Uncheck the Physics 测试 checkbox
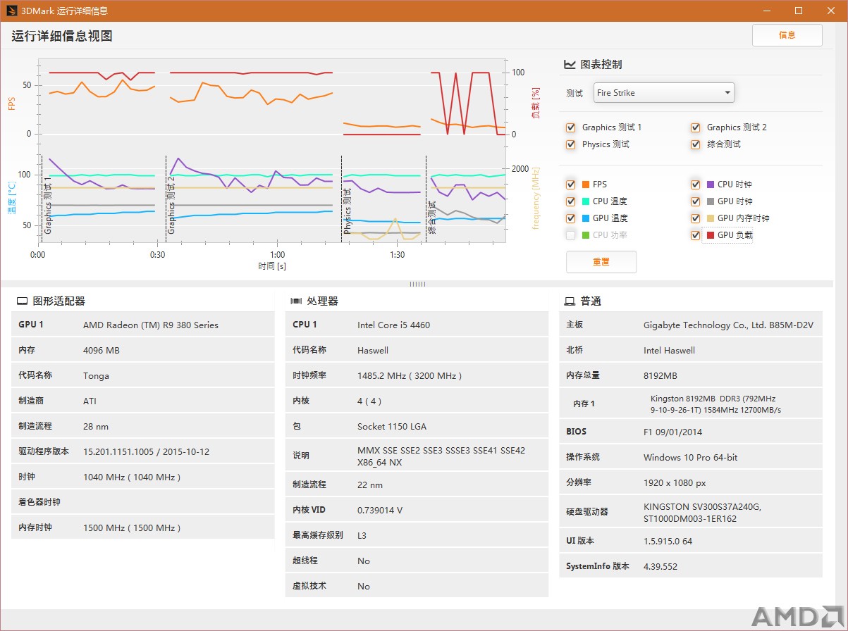 coord(570,144)
